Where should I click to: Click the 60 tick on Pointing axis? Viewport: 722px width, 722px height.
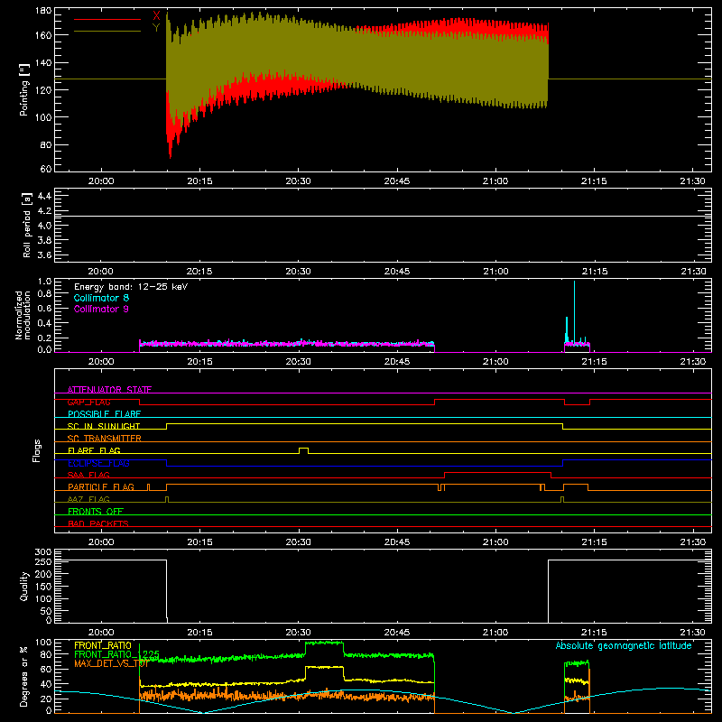[46, 169]
